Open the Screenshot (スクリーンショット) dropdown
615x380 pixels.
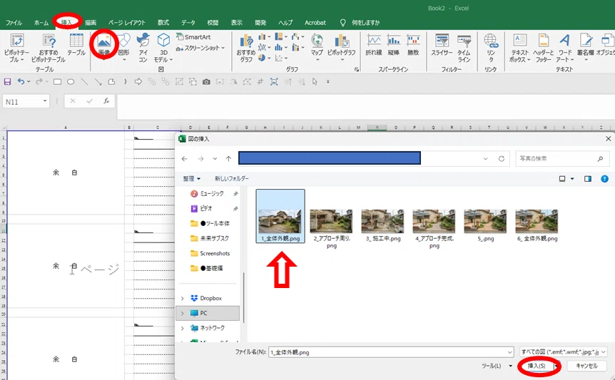[x=200, y=48]
